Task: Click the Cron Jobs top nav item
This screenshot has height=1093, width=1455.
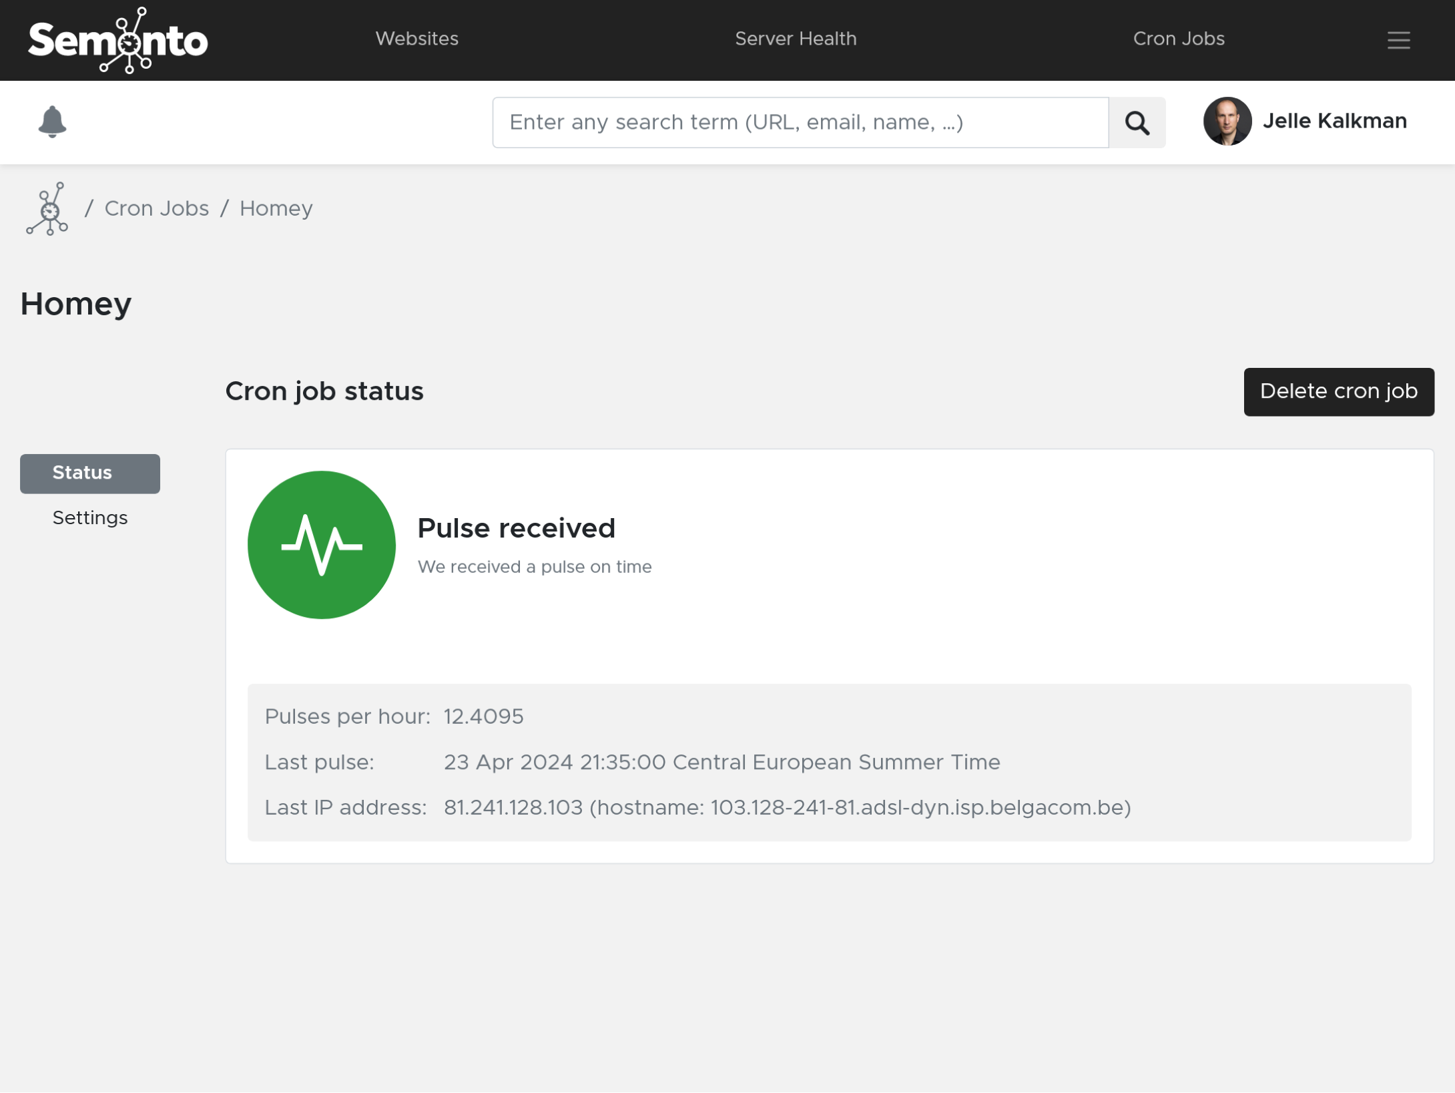Action: [1179, 39]
